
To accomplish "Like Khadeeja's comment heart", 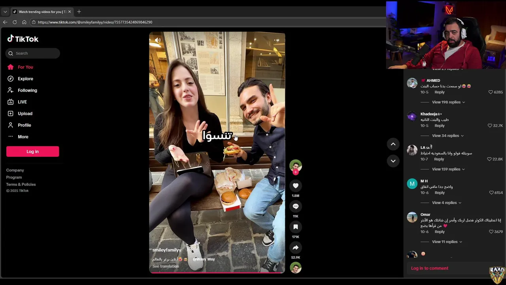I will point(490,126).
